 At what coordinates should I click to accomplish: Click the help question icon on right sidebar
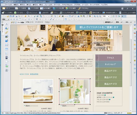click(x=135, y=25)
